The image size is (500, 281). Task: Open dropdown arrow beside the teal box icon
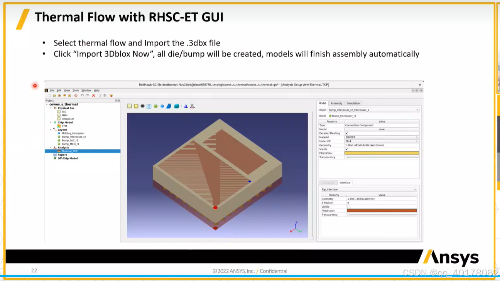click(x=181, y=106)
